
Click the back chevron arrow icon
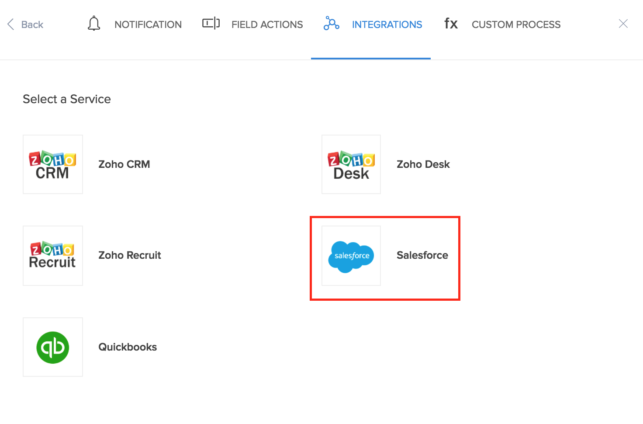tap(11, 24)
